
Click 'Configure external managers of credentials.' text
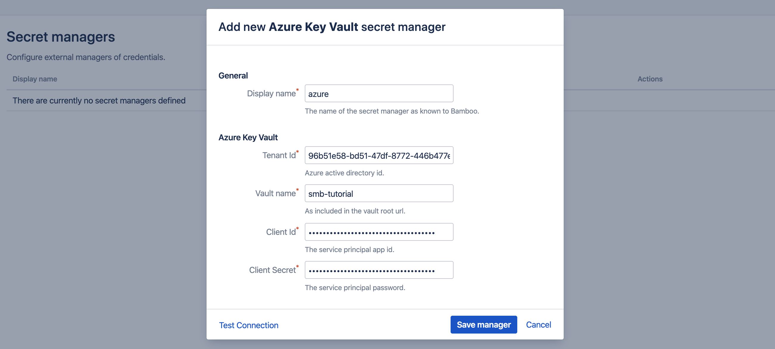[86, 57]
